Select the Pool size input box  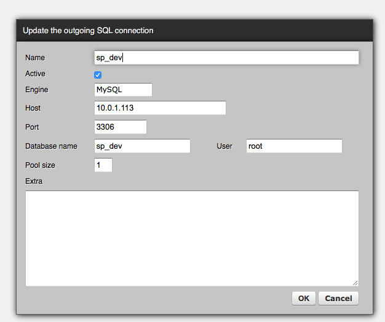[103, 165]
